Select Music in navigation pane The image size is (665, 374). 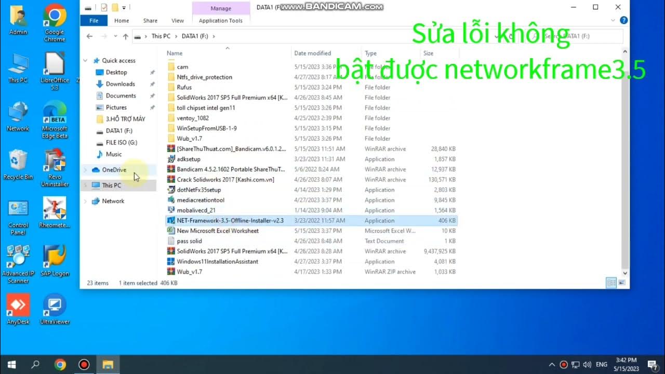pyautogui.click(x=113, y=154)
